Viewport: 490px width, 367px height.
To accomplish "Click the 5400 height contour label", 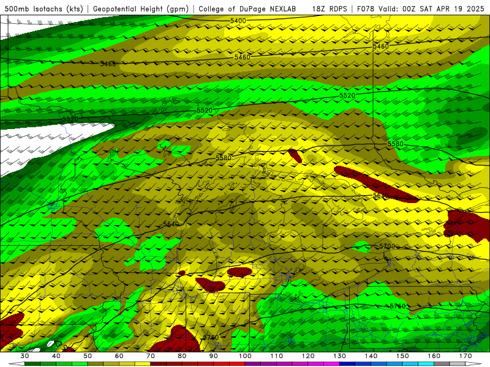I will pyautogui.click(x=238, y=21).
